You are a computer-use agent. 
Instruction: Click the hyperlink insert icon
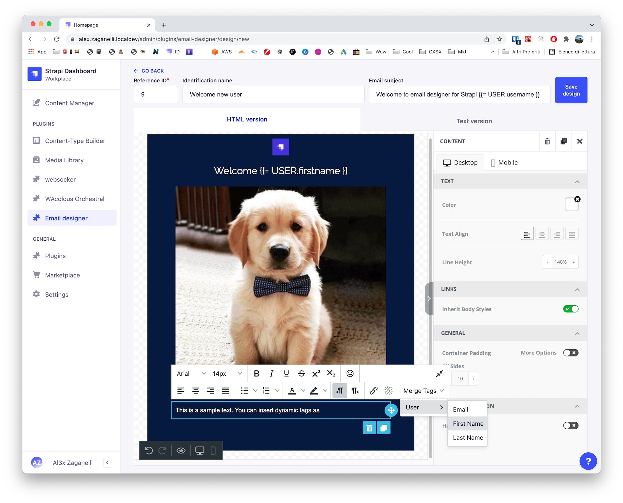point(373,392)
